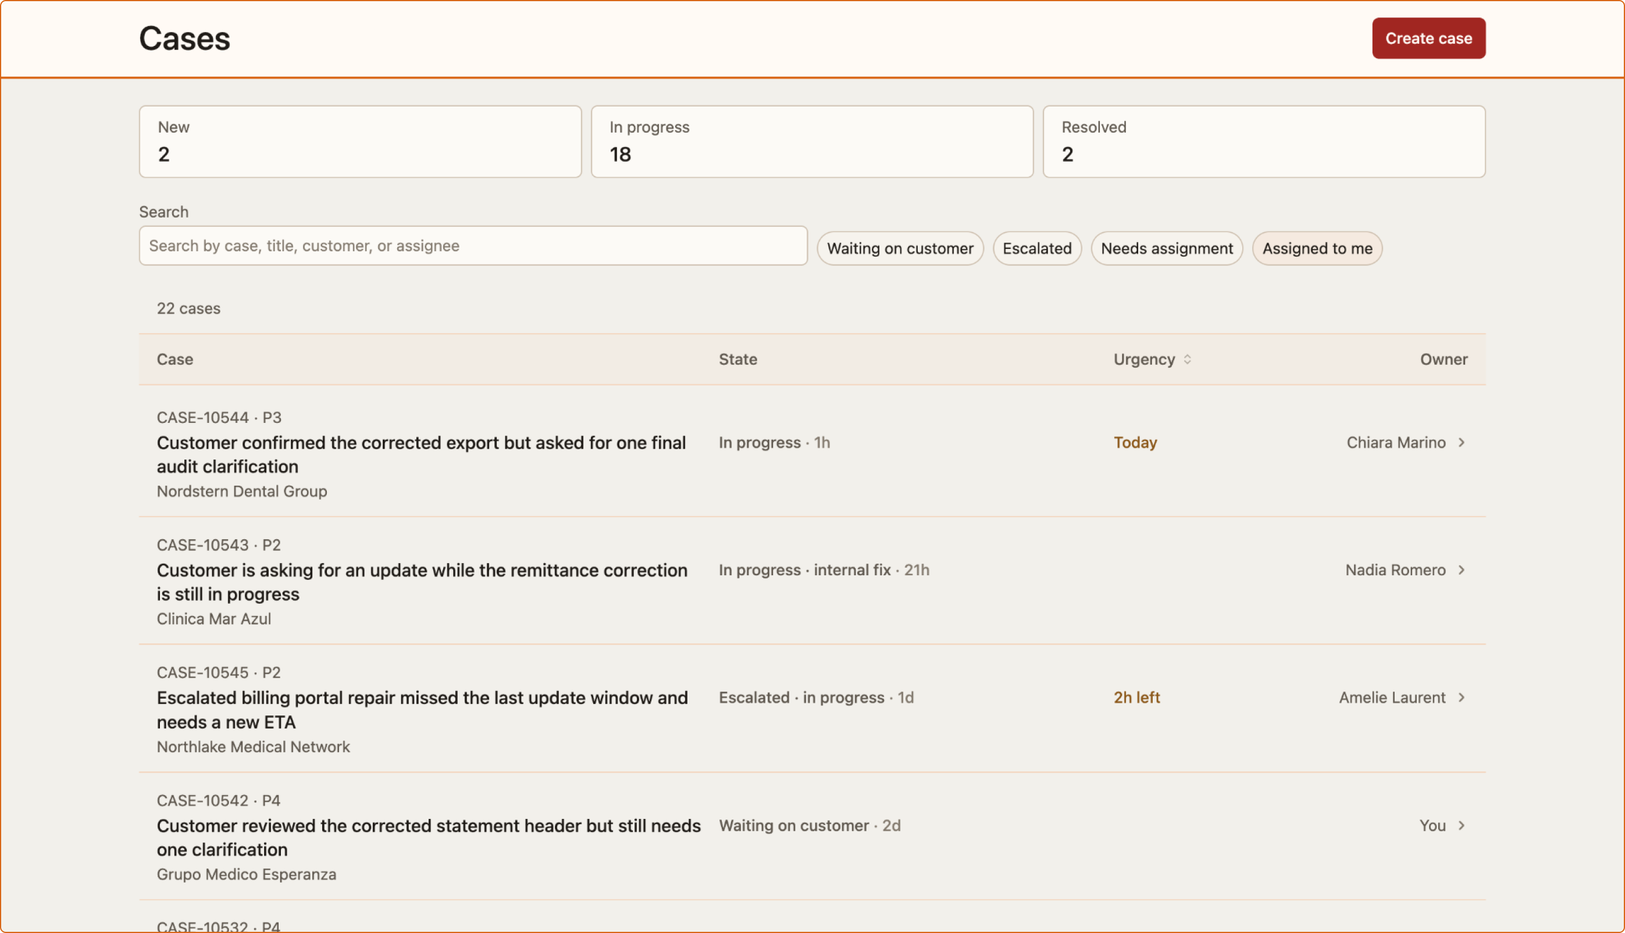1625x933 pixels.
Task: Click owner name Chiara Marino
Action: 1395,443
